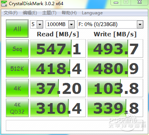Click the Seq write result 493.7
The width and height of the screenshot is (149, 135).
click(x=115, y=48)
